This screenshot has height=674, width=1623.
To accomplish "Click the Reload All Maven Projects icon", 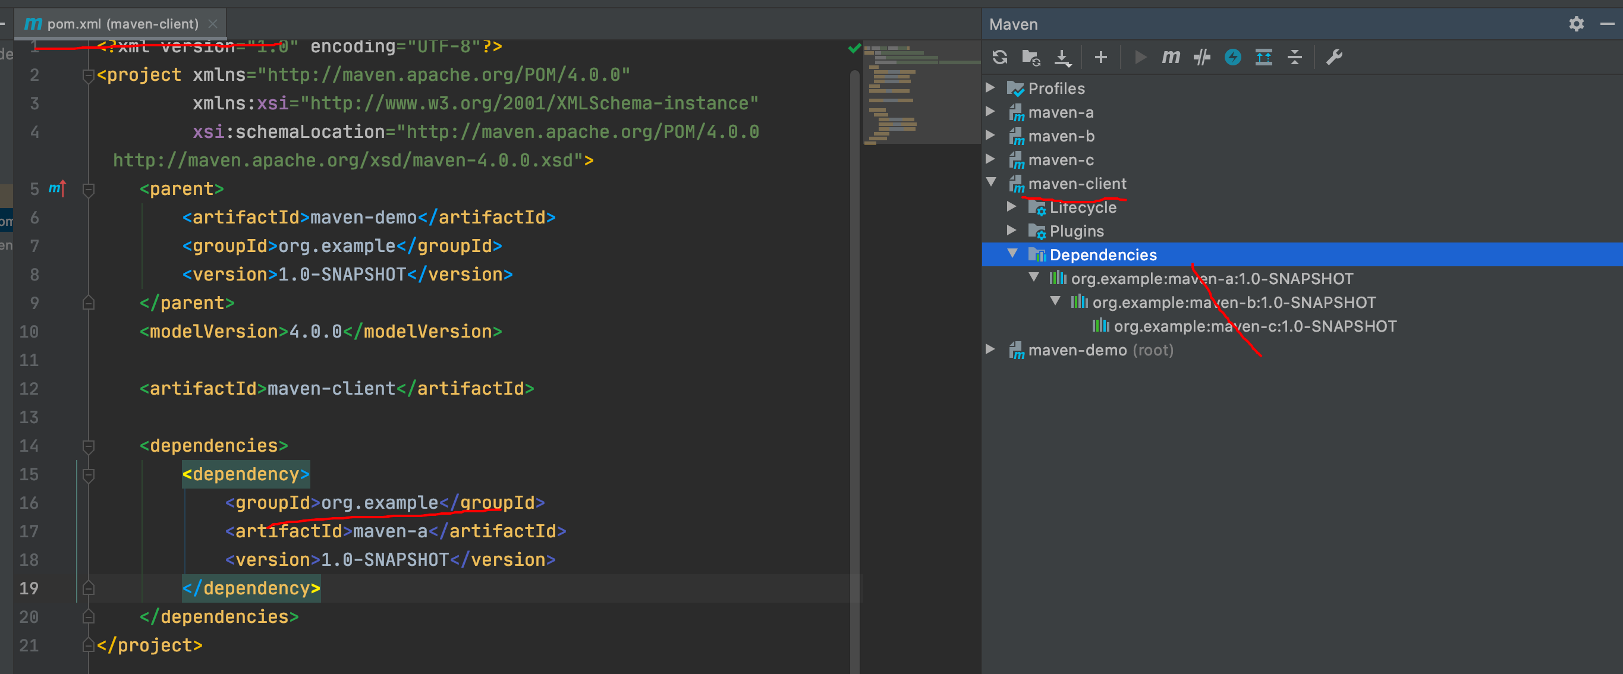I will (x=999, y=57).
